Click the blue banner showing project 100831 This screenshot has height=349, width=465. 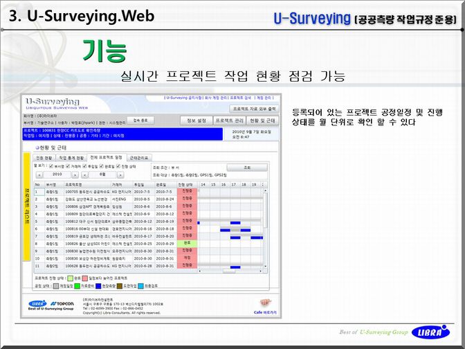(x=122, y=133)
